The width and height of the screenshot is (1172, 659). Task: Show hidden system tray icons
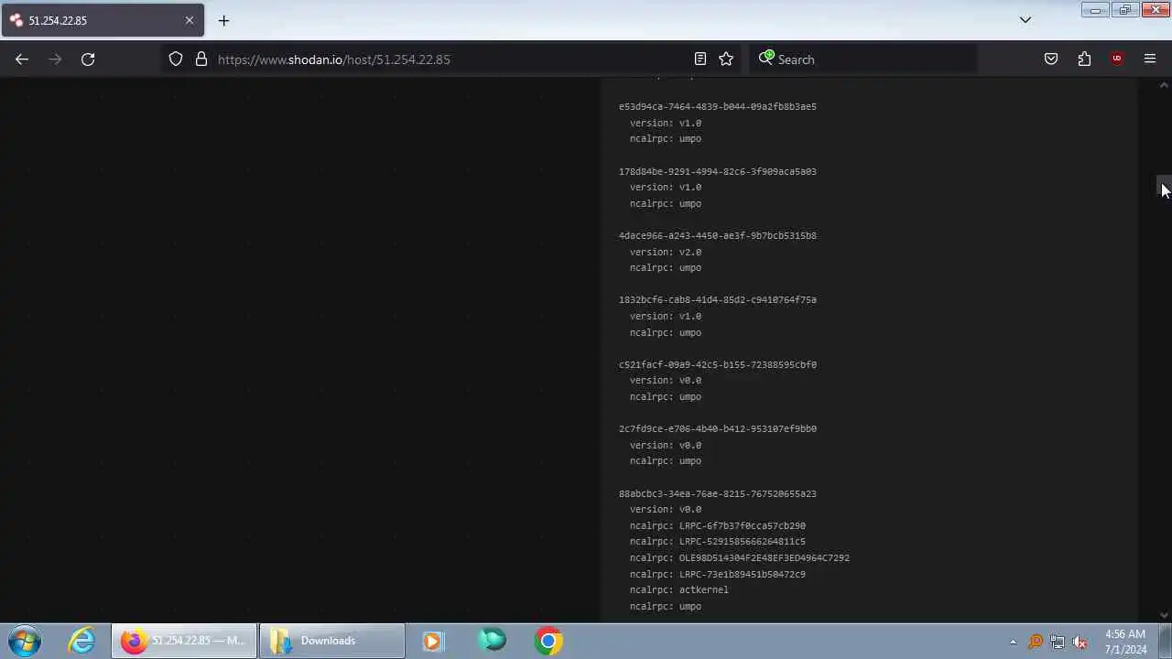tap(1013, 642)
